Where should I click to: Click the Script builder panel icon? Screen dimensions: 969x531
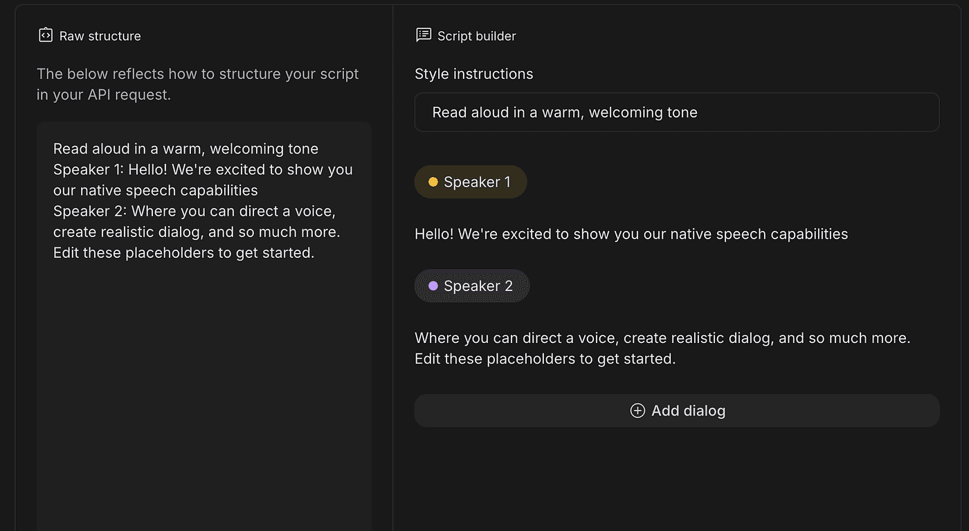[423, 35]
